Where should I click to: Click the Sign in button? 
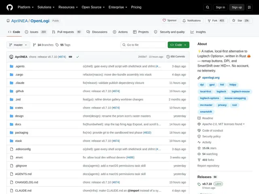point(220,7)
